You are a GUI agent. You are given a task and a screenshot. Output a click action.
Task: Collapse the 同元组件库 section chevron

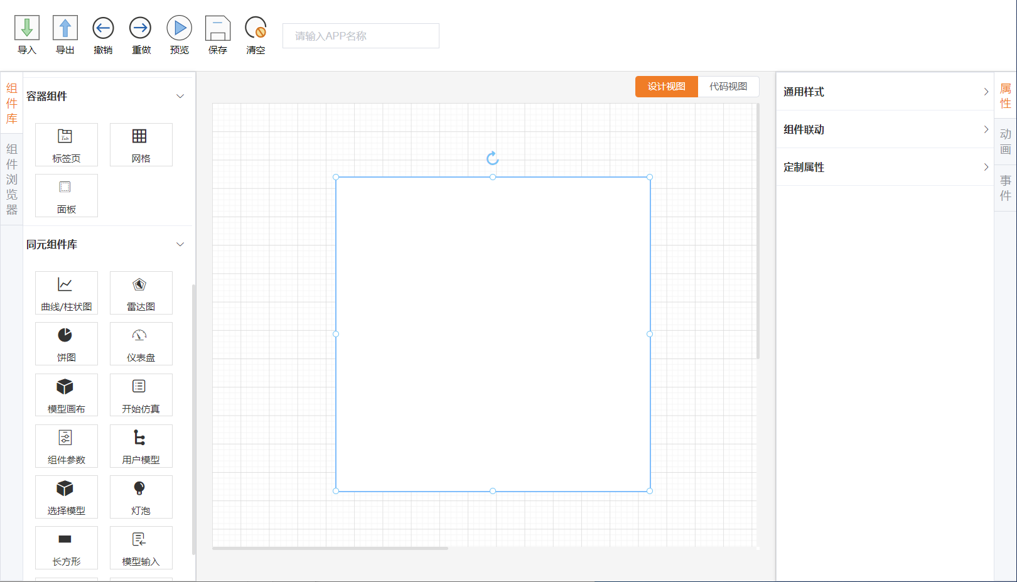point(180,244)
